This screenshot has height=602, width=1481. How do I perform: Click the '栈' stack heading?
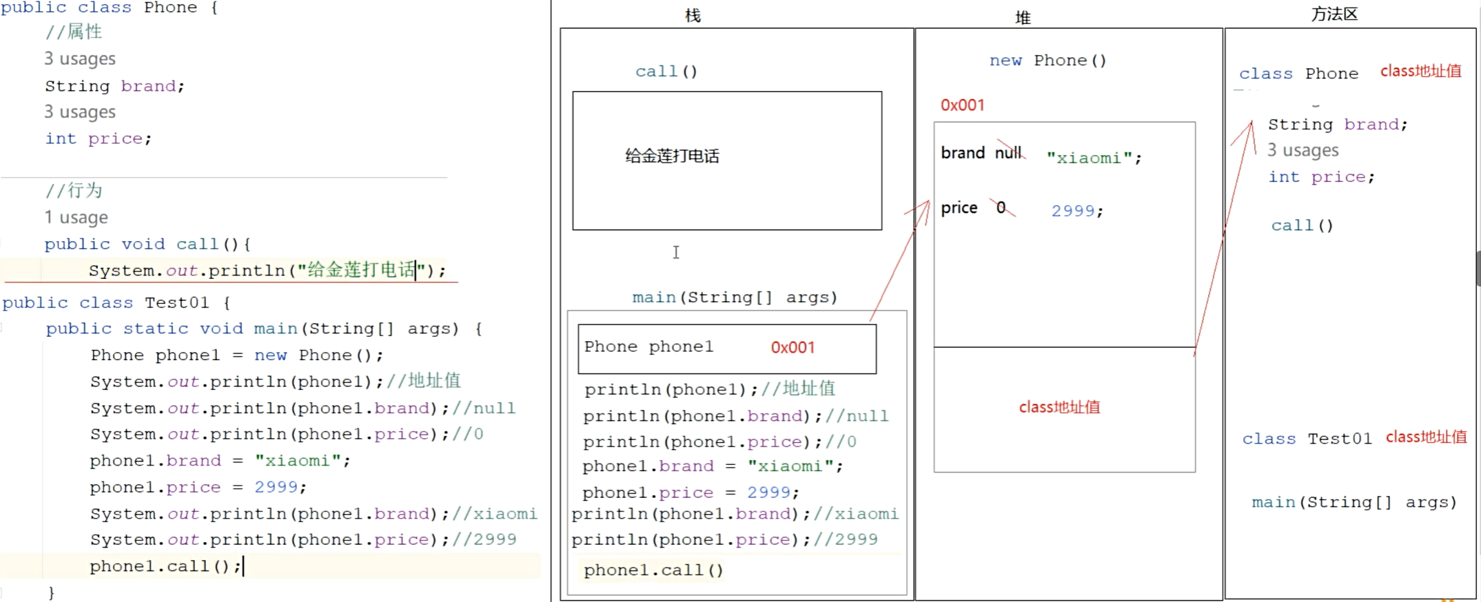[693, 15]
